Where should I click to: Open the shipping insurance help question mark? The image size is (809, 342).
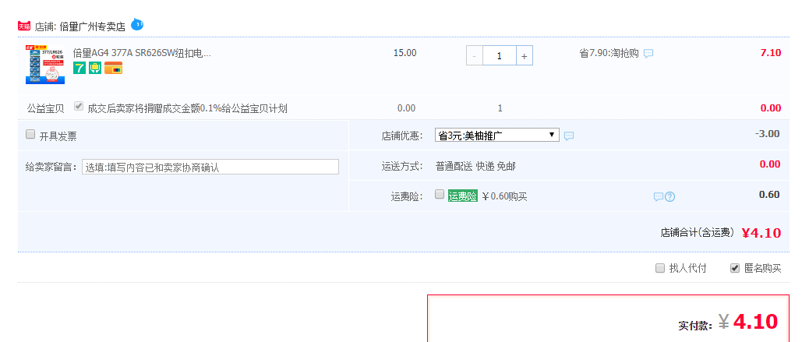pyautogui.click(x=669, y=196)
